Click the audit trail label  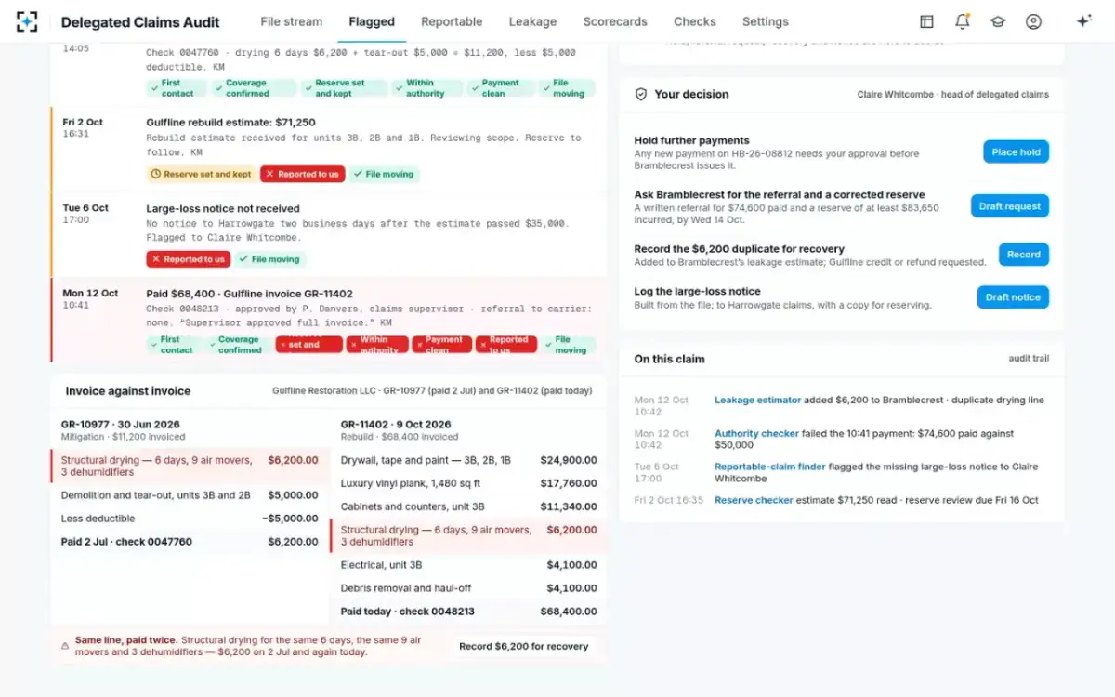(x=1029, y=359)
